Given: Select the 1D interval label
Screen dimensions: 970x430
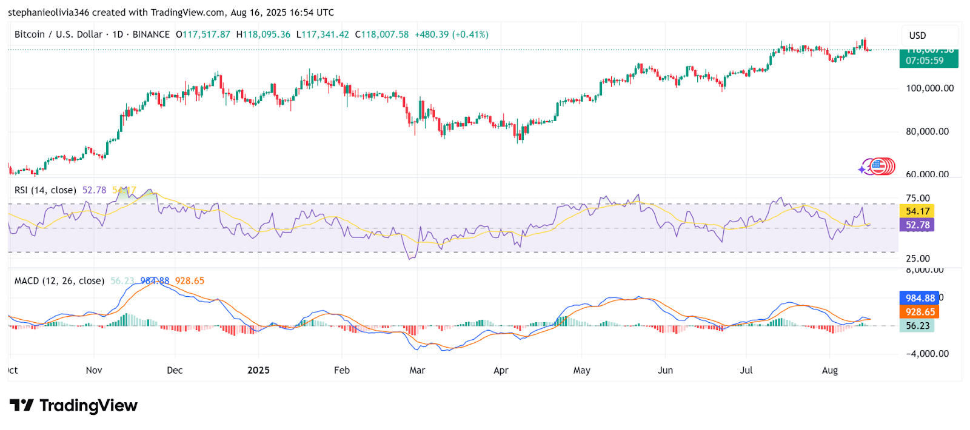Looking at the screenshot, I should [118, 35].
